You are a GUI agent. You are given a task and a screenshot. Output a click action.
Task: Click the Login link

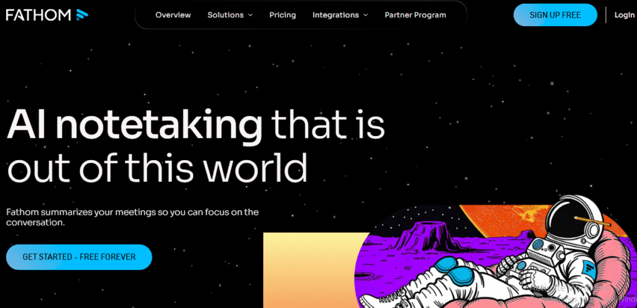point(625,15)
